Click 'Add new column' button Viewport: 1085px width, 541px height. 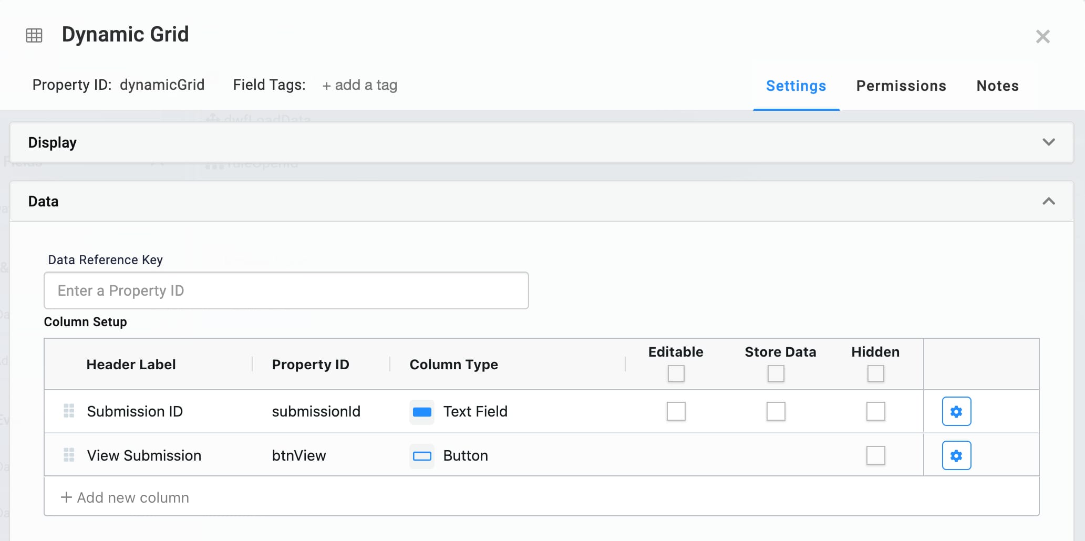click(x=125, y=497)
